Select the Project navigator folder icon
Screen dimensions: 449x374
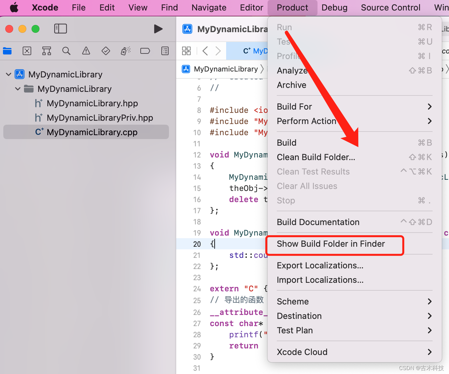coord(7,51)
